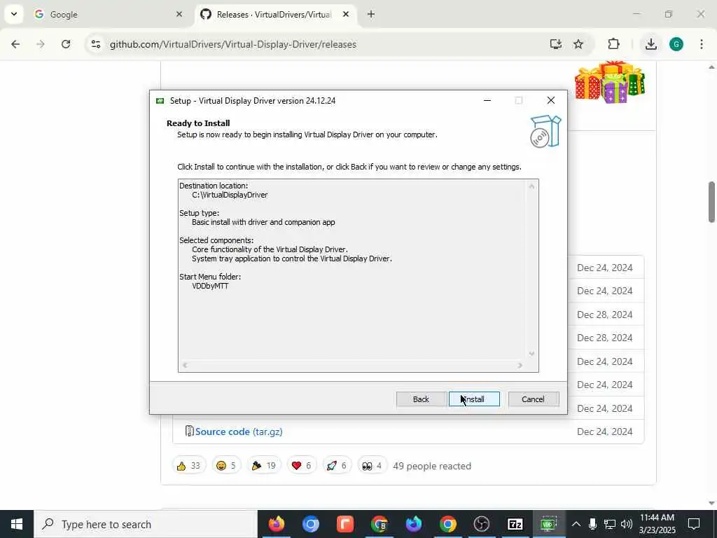
Task: Click the install app icon in address bar
Action: pyautogui.click(x=555, y=44)
